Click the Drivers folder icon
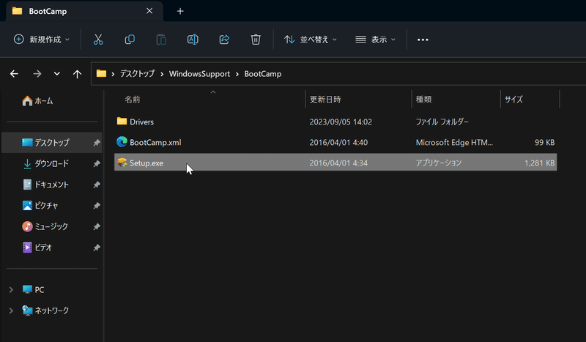Screen dimensions: 586x342 [x=122, y=121]
